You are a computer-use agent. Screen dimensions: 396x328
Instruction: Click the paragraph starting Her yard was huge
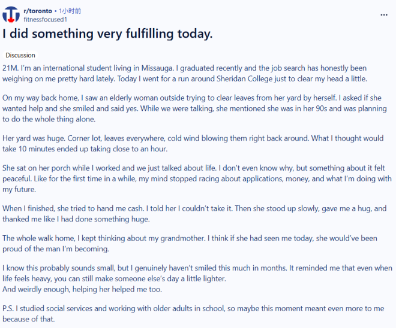click(193, 143)
